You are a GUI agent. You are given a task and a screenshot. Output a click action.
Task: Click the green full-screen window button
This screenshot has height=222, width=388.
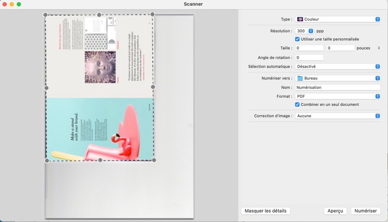[x=19, y=4]
